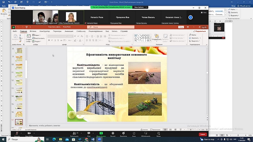This screenshot has width=253, height=142.
Task: Toggle underline formatting
Action: pyautogui.click(x=55, y=40)
